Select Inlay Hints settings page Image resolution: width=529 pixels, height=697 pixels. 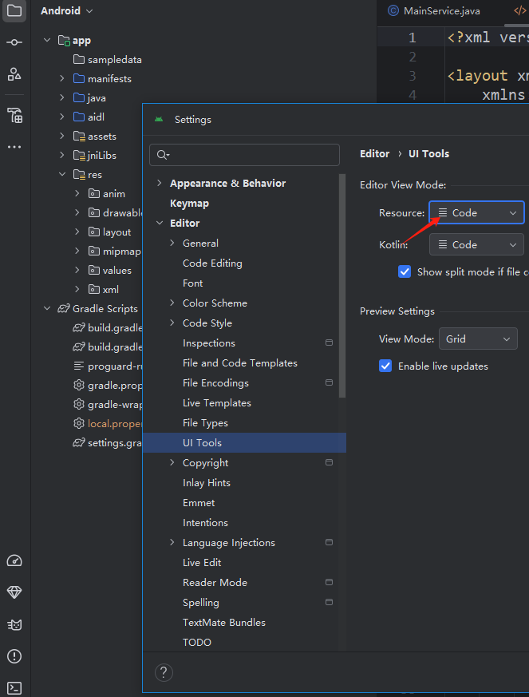[207, 483]
